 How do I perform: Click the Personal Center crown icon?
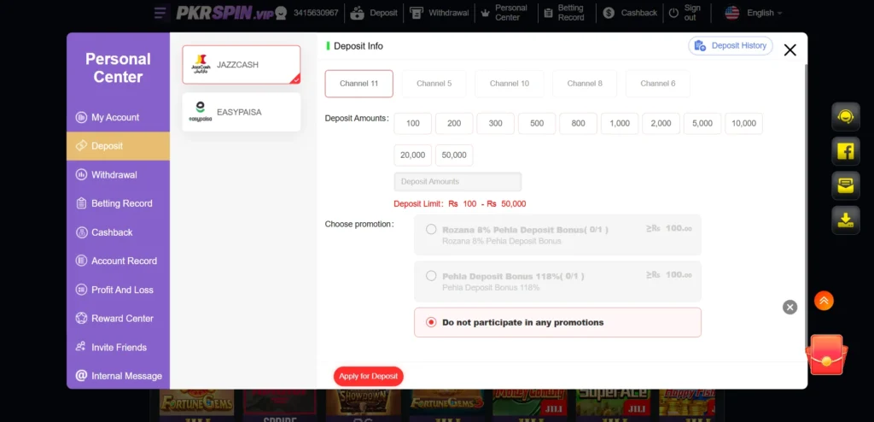(485, 13)
